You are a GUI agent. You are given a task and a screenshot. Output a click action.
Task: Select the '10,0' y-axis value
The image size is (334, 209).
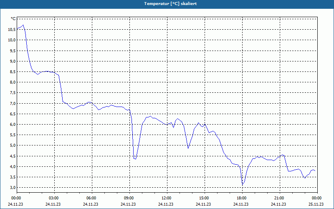click(x=12, y=40)
